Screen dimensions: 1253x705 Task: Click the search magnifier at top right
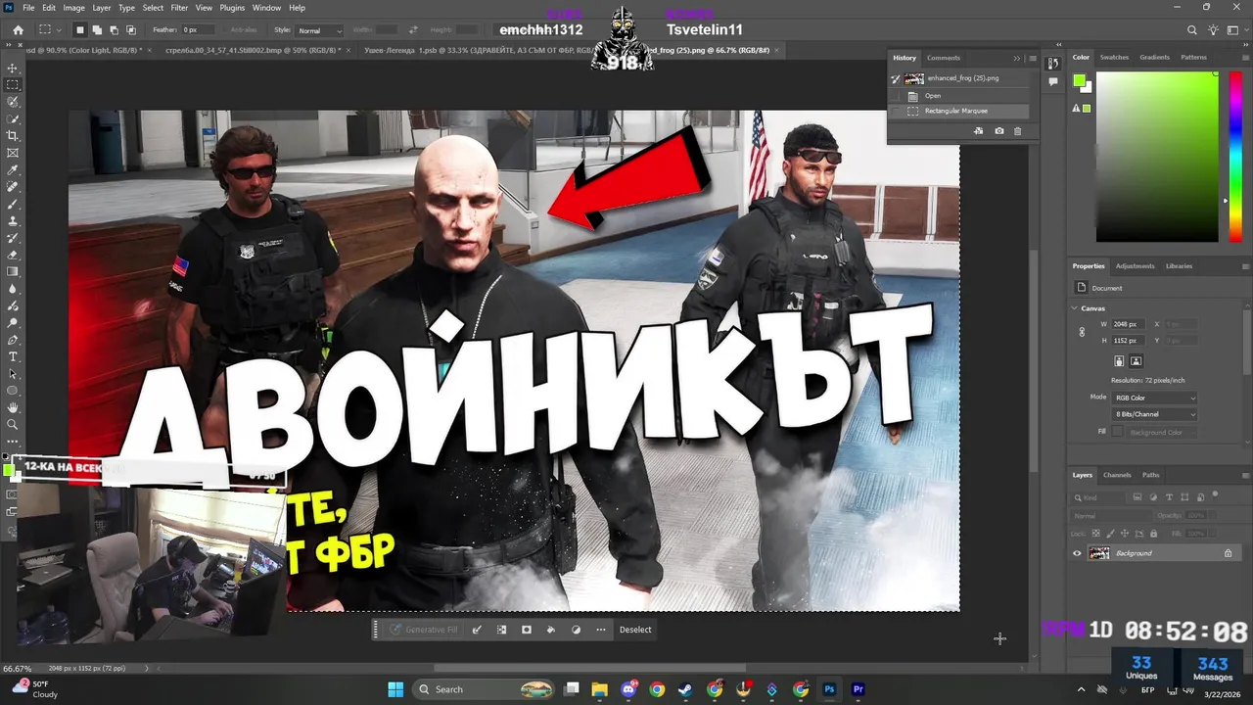pos(1191,30)
